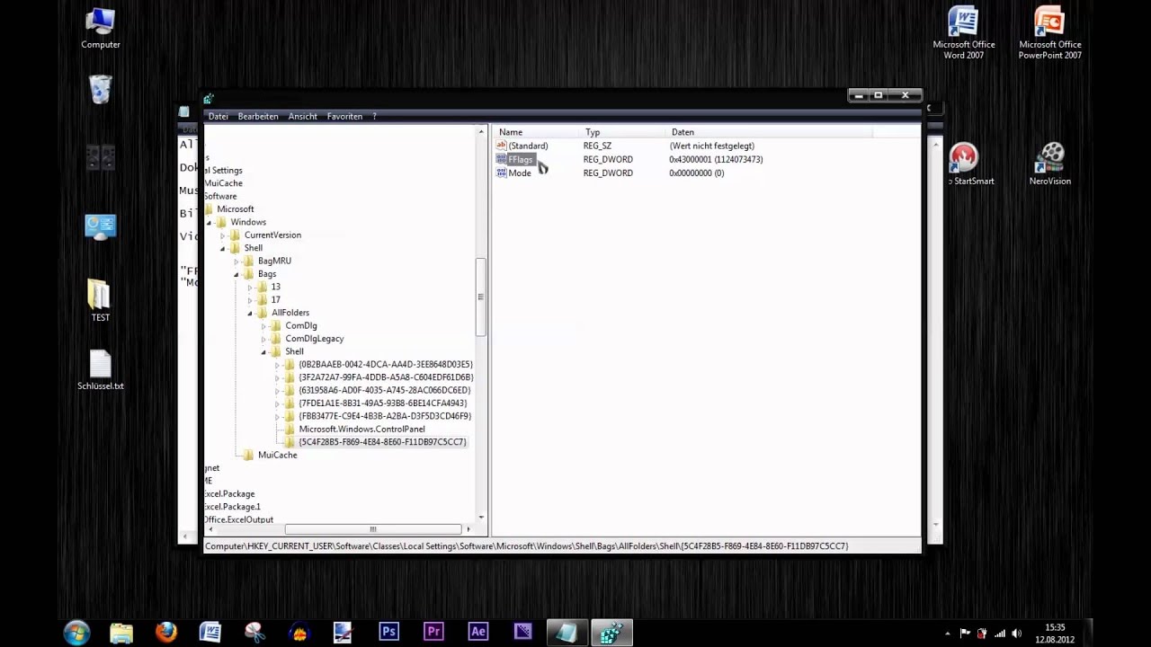Select the Mode DWORD value icon

tap(501, 173)
